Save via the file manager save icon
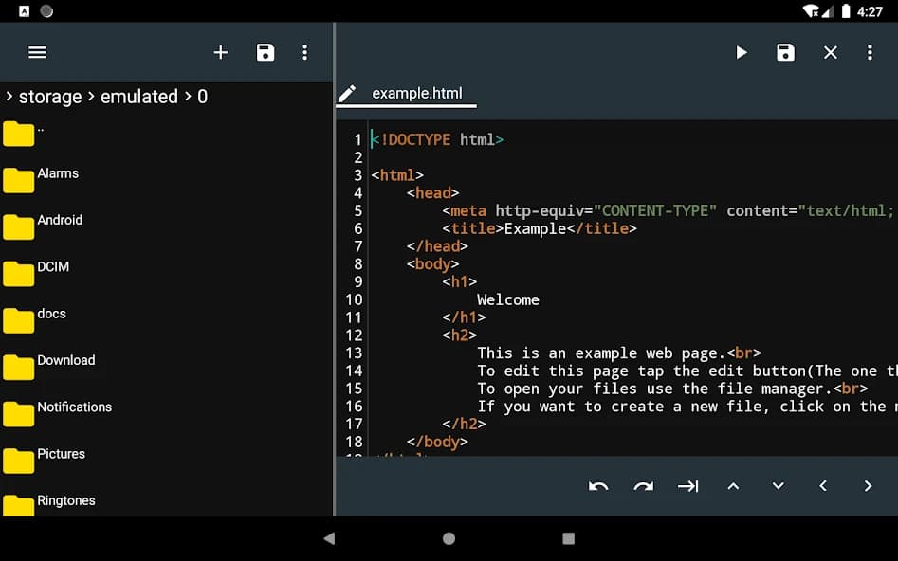Image resolution: width=898 pixels, height=561 pixels. pos(266,52)
